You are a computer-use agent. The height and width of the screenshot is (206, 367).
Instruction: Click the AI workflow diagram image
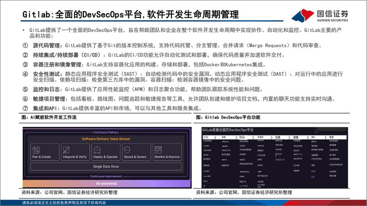point(107,158)
